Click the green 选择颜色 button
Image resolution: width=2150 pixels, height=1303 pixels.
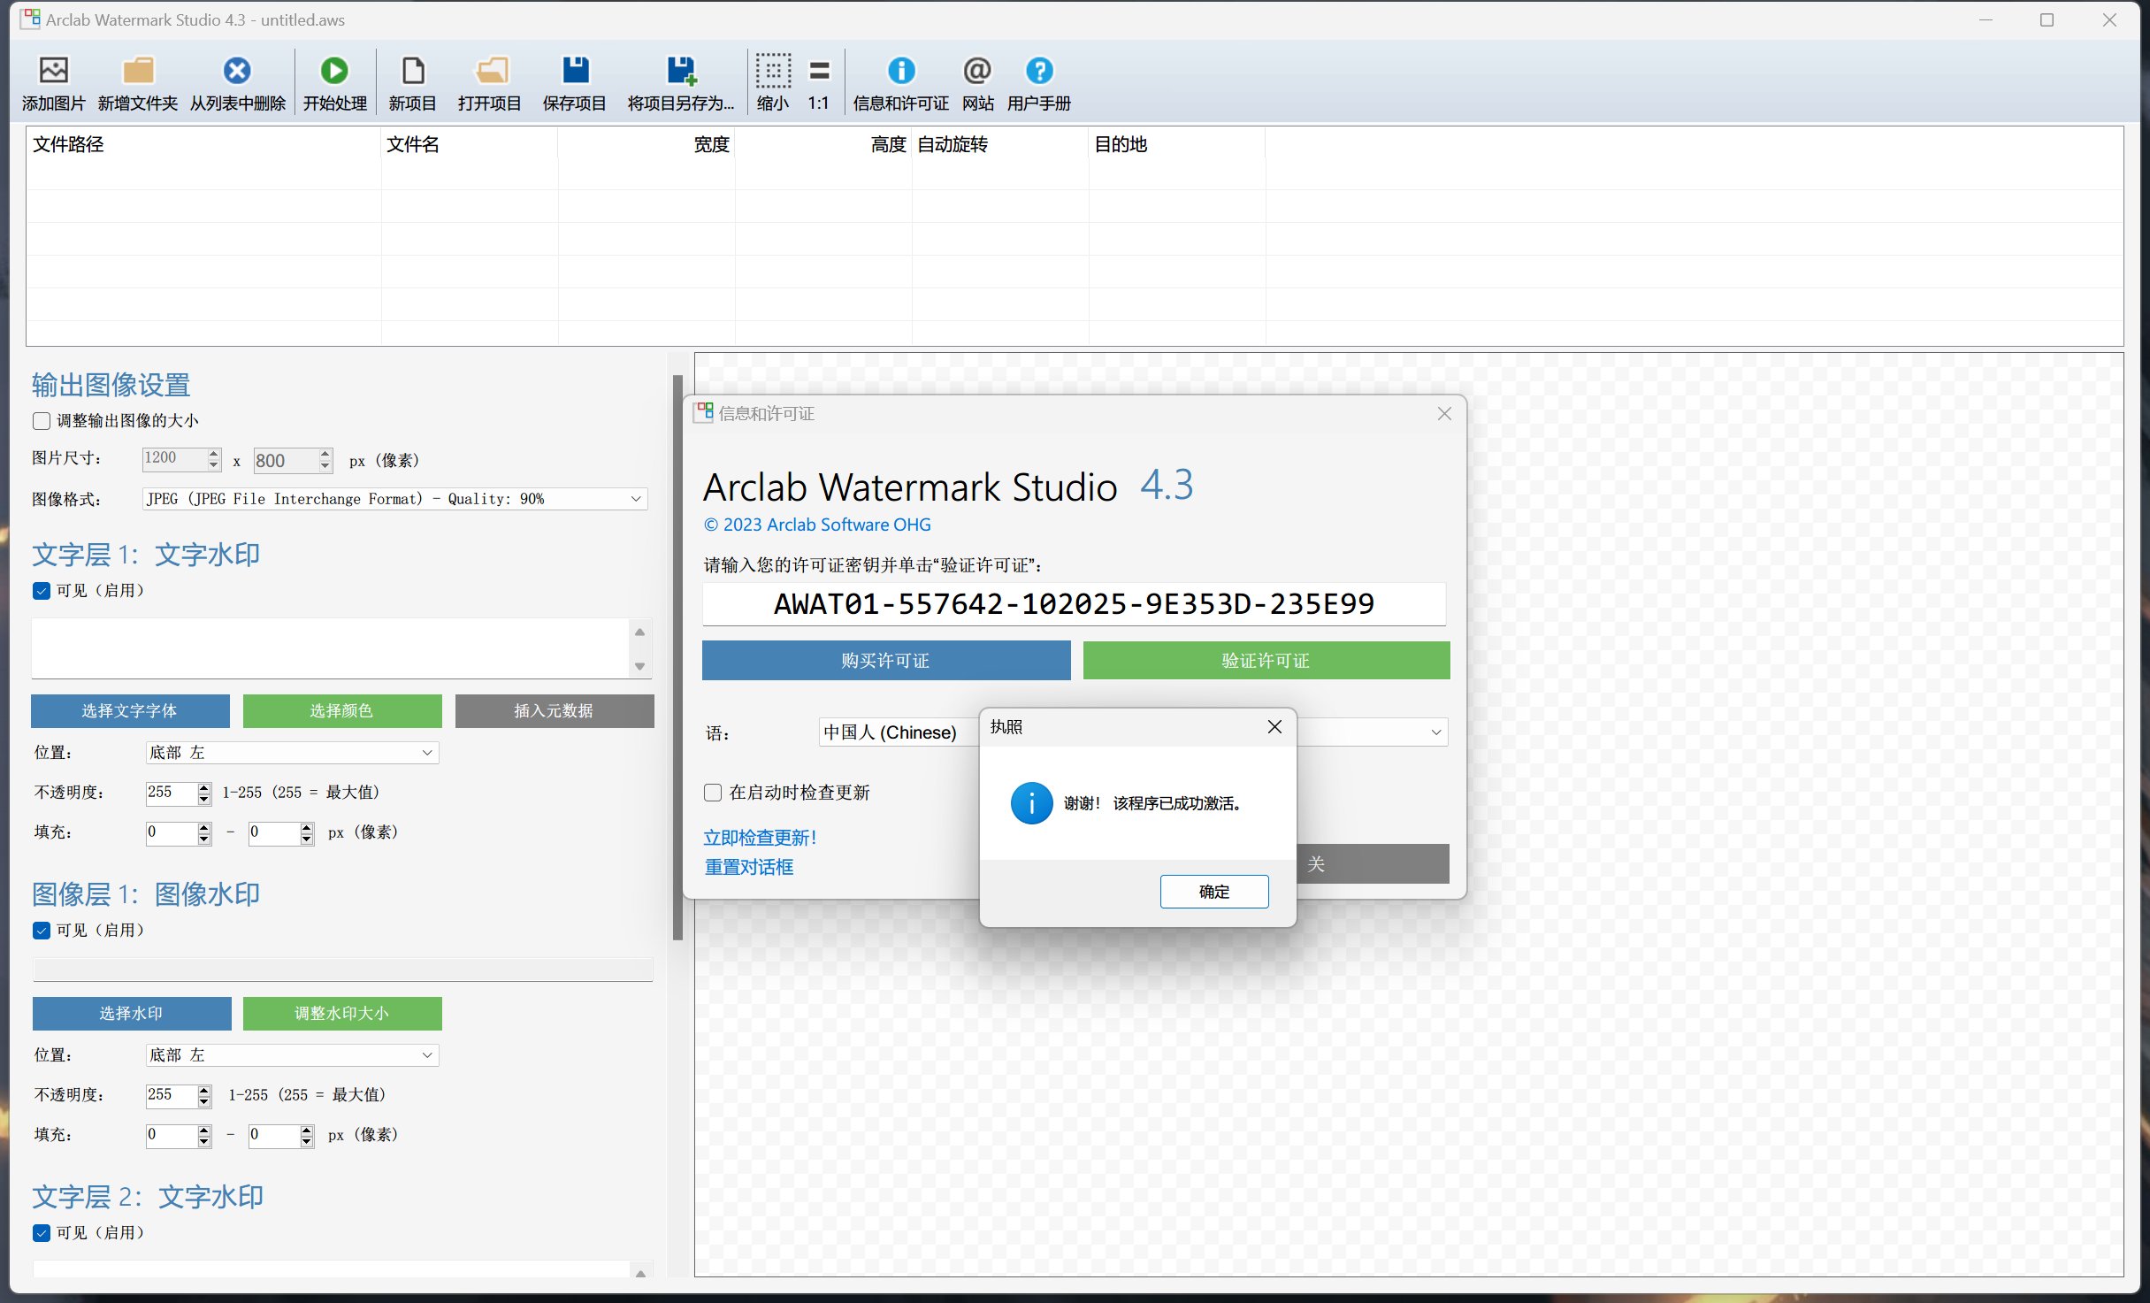click(x=342, y=710)
